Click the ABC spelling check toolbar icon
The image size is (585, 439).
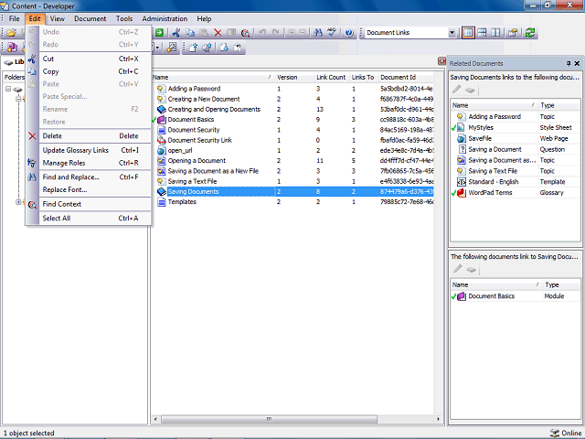pyautogui.click(x=332, y=33)
